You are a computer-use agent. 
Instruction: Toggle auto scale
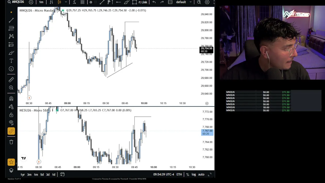coord(201,174)
